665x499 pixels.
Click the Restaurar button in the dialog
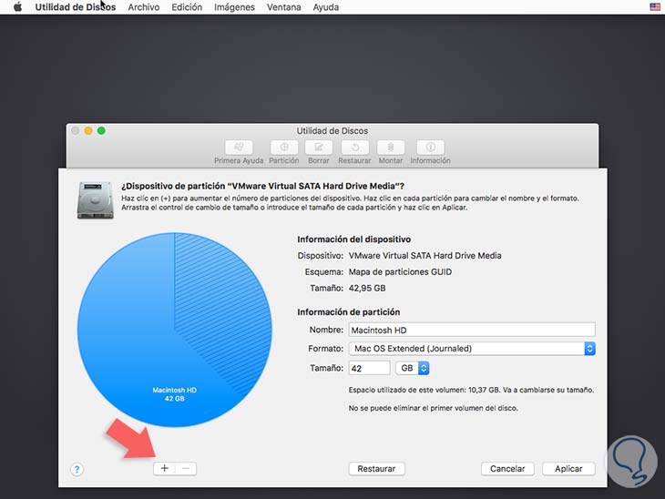376,468
